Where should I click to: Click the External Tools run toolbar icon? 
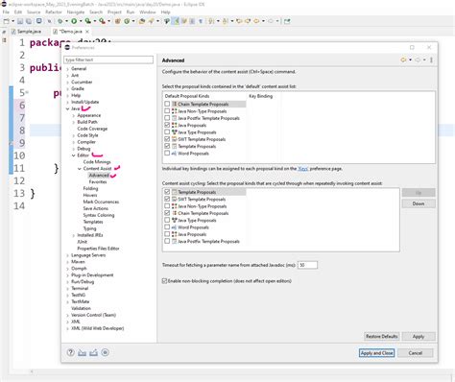pyautogui.click(x=102, y=21)
